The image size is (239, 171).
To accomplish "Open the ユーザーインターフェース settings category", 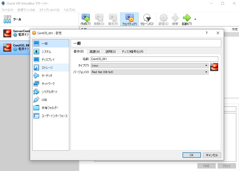I will click(x=51, y=116).
